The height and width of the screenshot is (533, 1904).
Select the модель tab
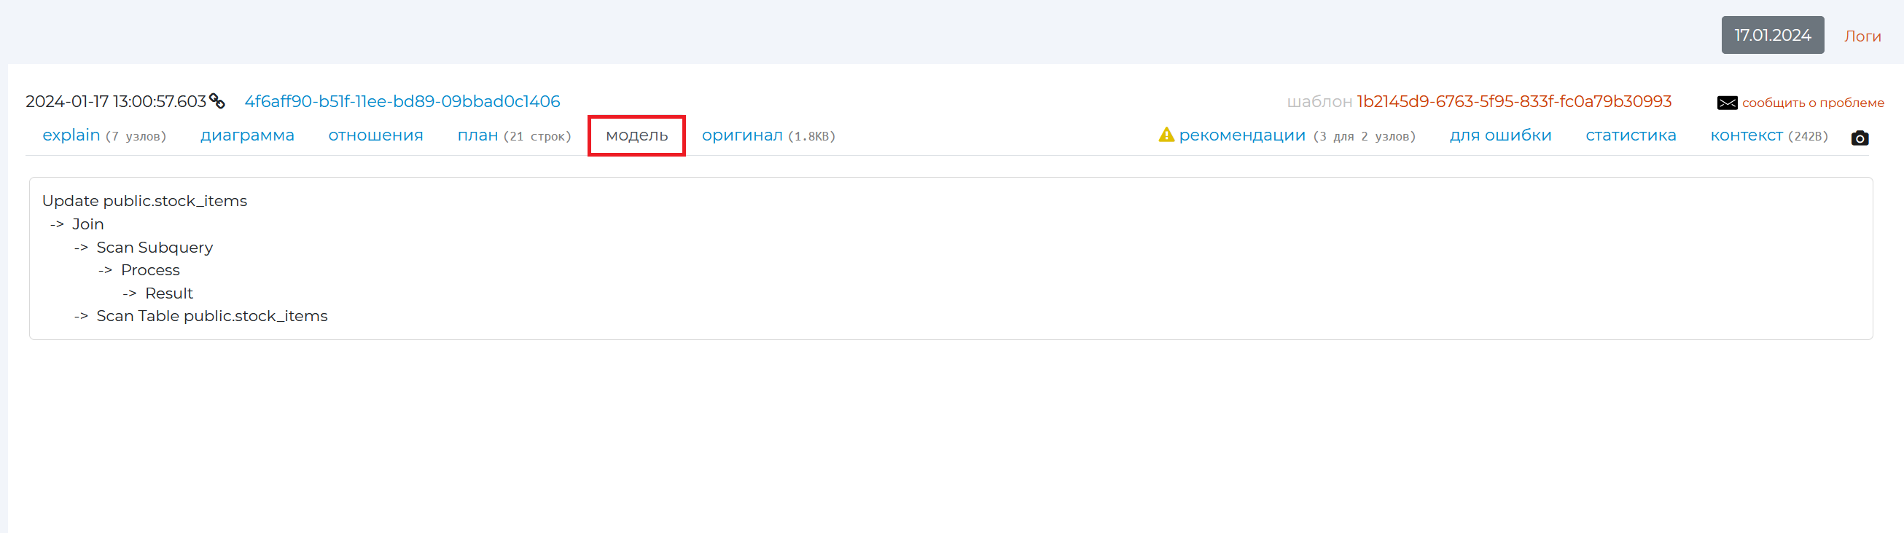(636, 135)
